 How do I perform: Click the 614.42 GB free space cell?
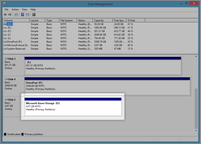coord(119,35)
